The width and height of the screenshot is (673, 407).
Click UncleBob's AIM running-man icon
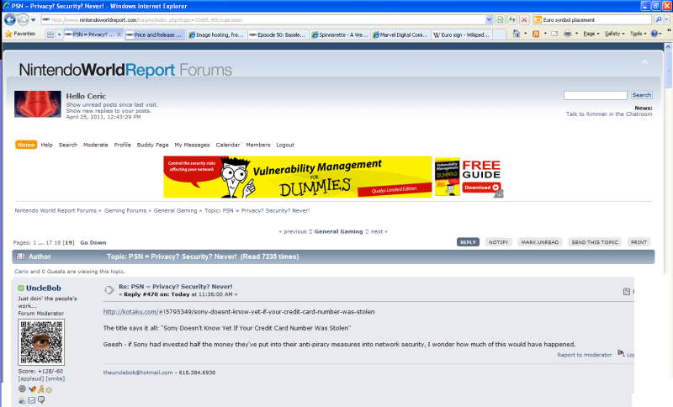[41, 389]
